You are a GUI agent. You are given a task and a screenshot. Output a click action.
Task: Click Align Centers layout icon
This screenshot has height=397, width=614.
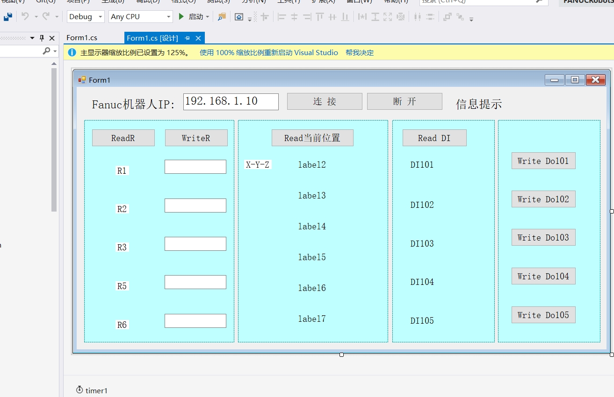tap(294, 17)
